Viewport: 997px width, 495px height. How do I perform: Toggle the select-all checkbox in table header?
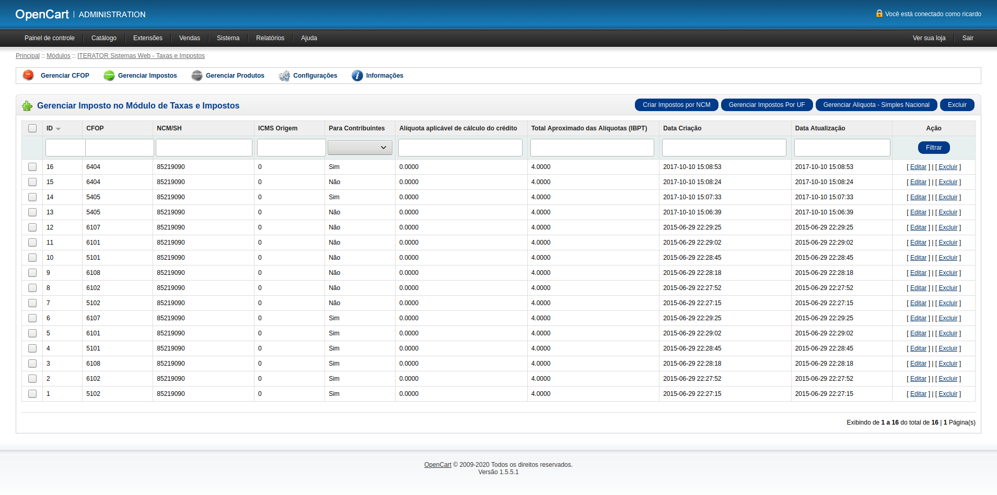click(x=32, y=128)
